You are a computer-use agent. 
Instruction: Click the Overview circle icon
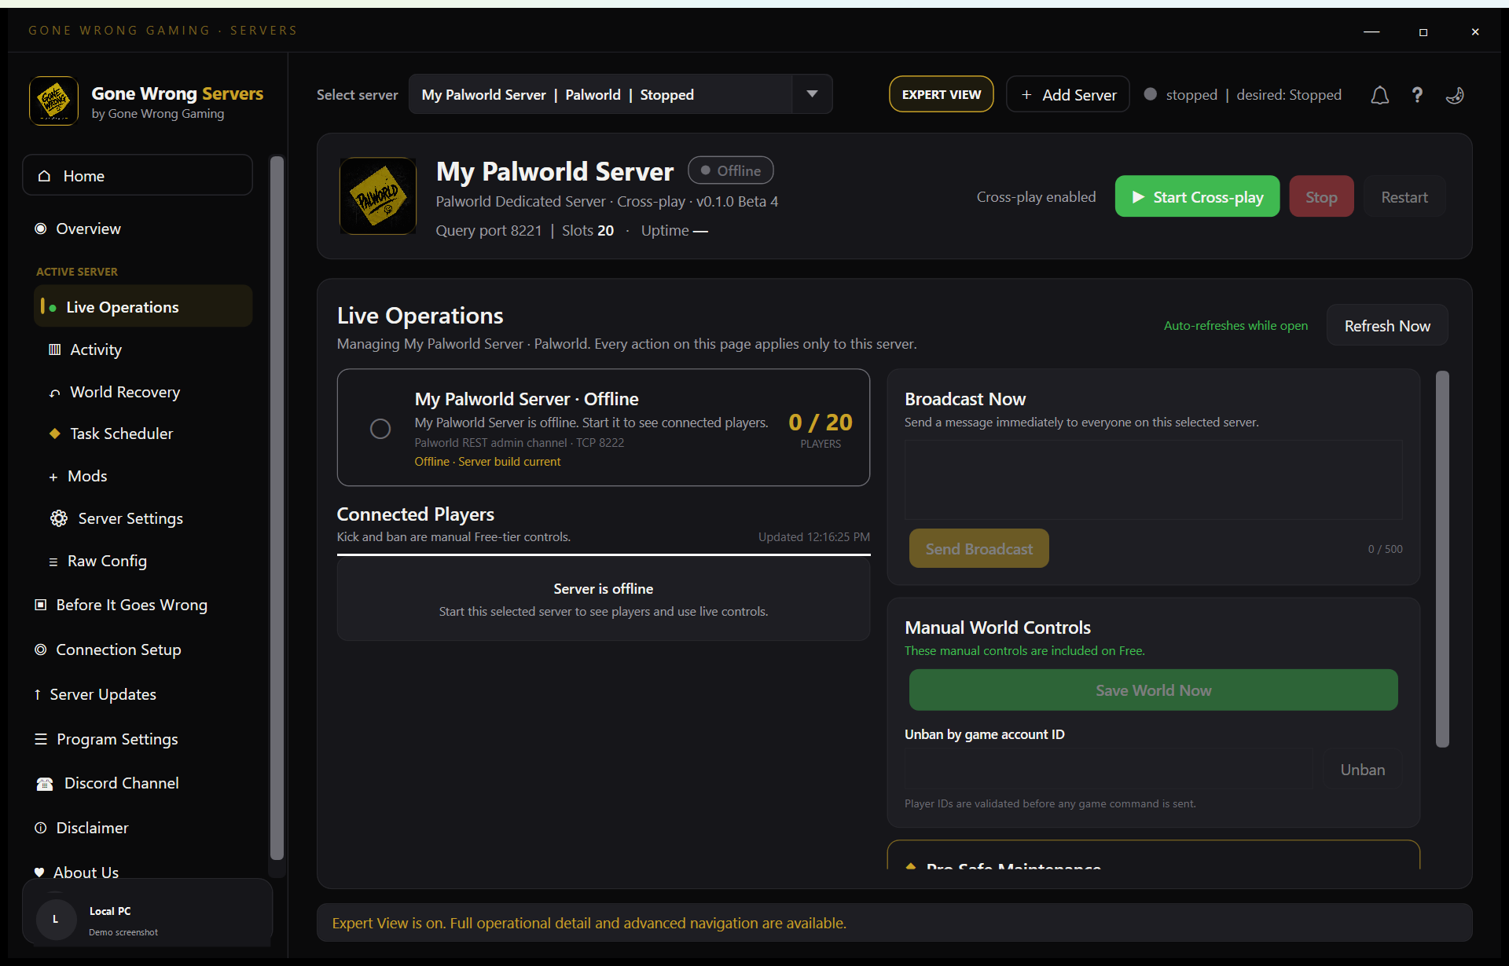click(41, 229)
